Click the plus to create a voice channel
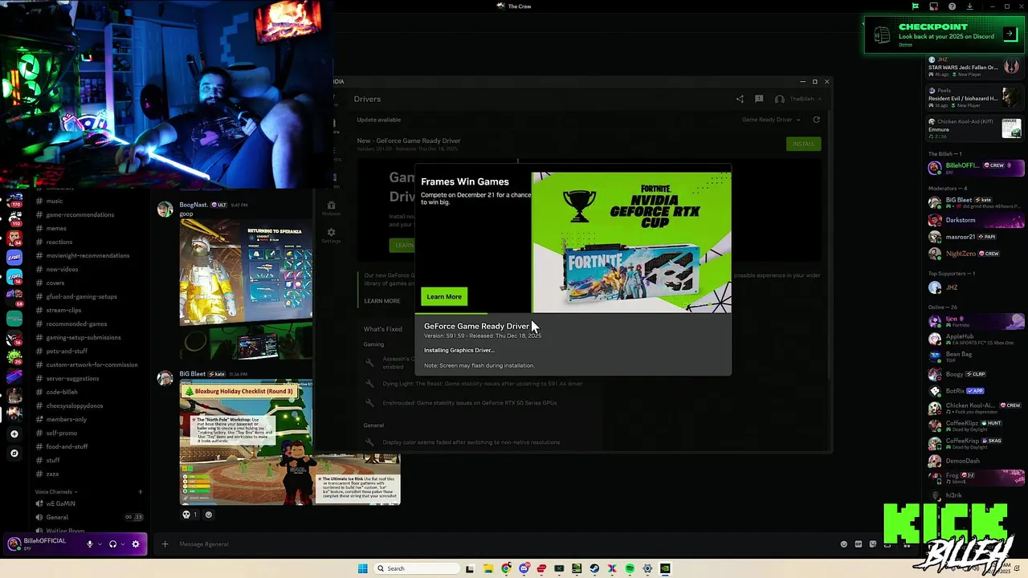Image resolution: width=1028 pixels, height=578 pixels. coord(140,491)
